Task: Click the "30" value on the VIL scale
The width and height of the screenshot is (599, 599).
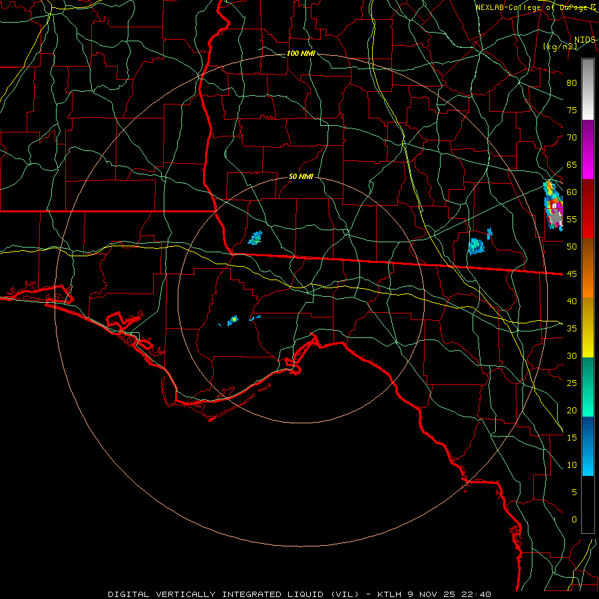Action: tap(572, 356)
